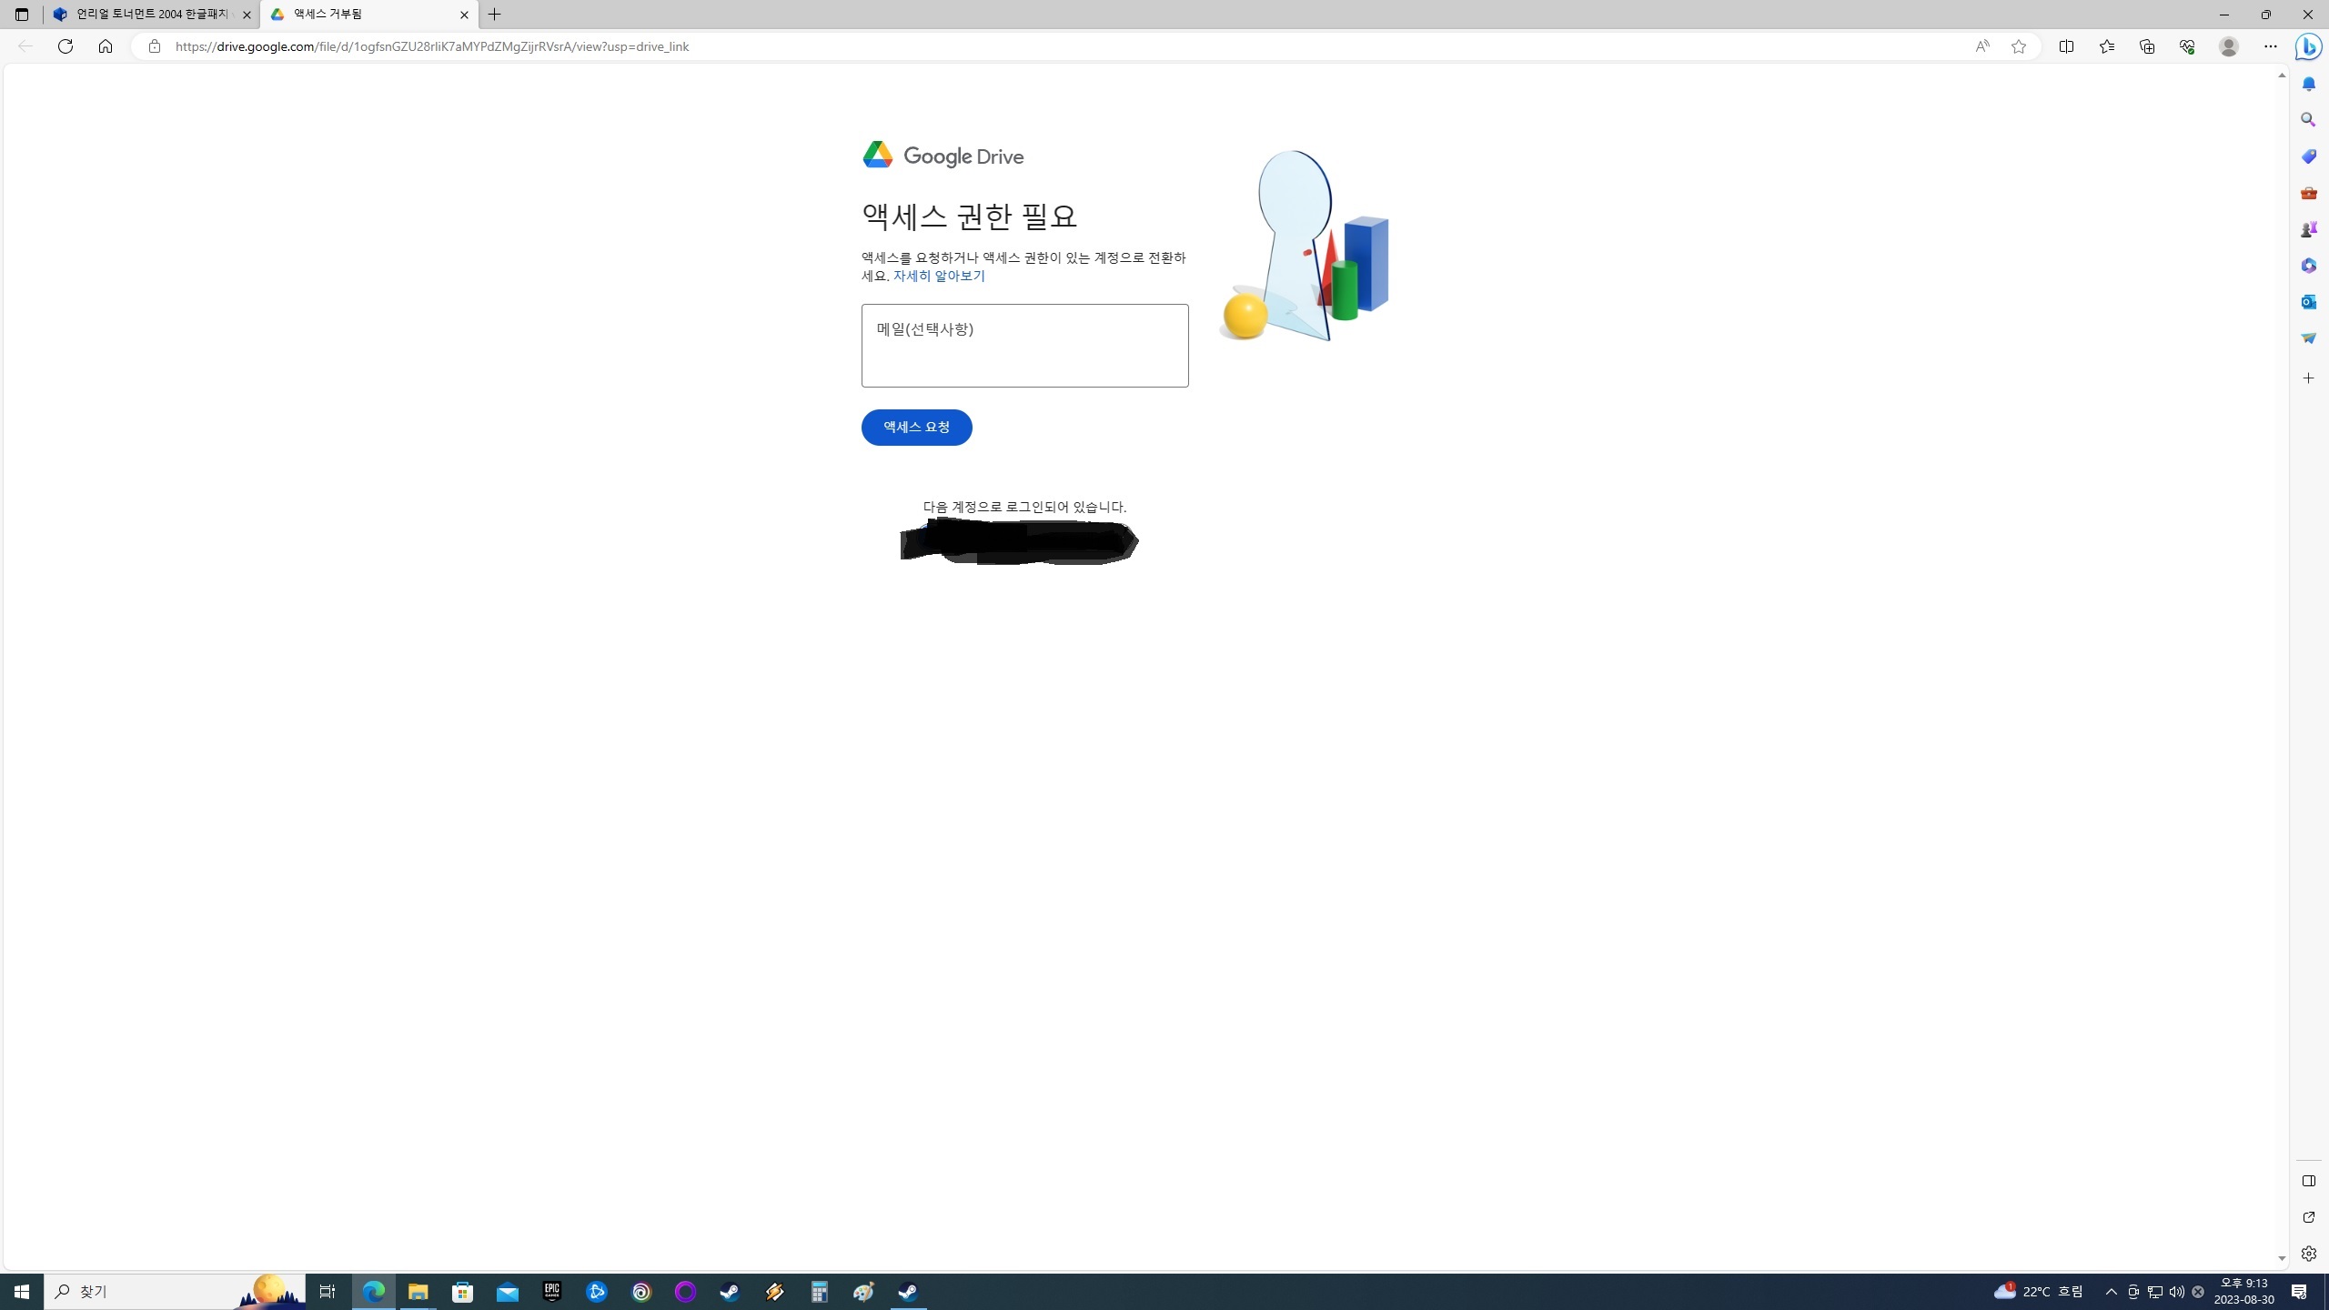Viewport: 2329px width, 1310px height.
Task: Open weather widget 22°C 흐림
Action: [2039, 1292]
